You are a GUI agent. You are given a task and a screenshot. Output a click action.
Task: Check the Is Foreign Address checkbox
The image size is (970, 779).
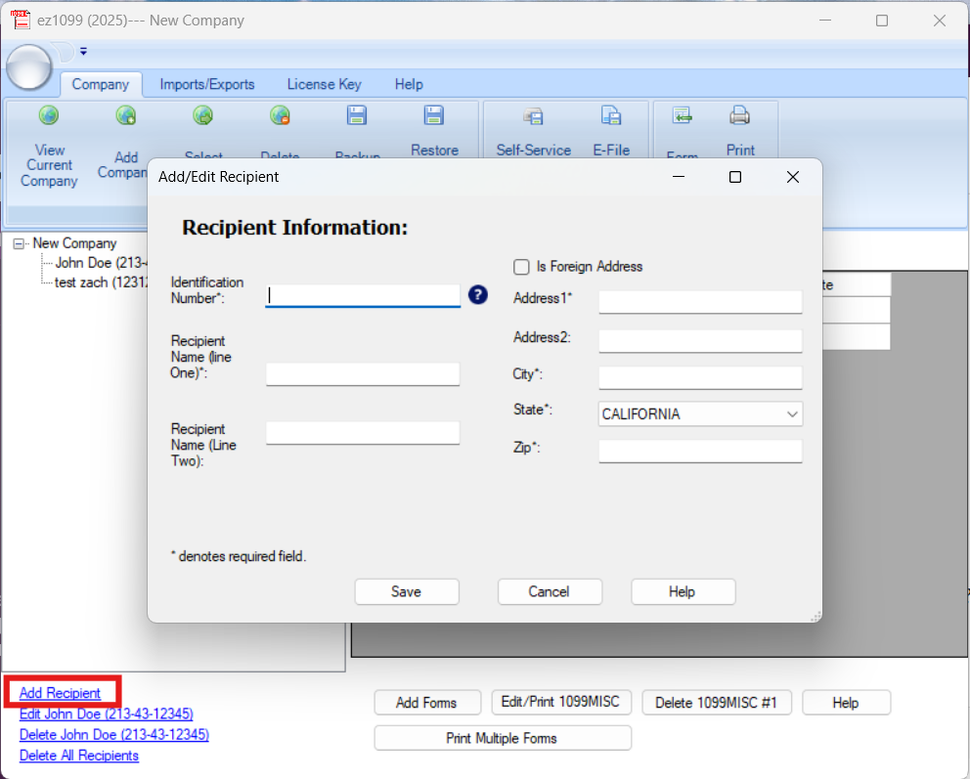(x=522, y=267)
